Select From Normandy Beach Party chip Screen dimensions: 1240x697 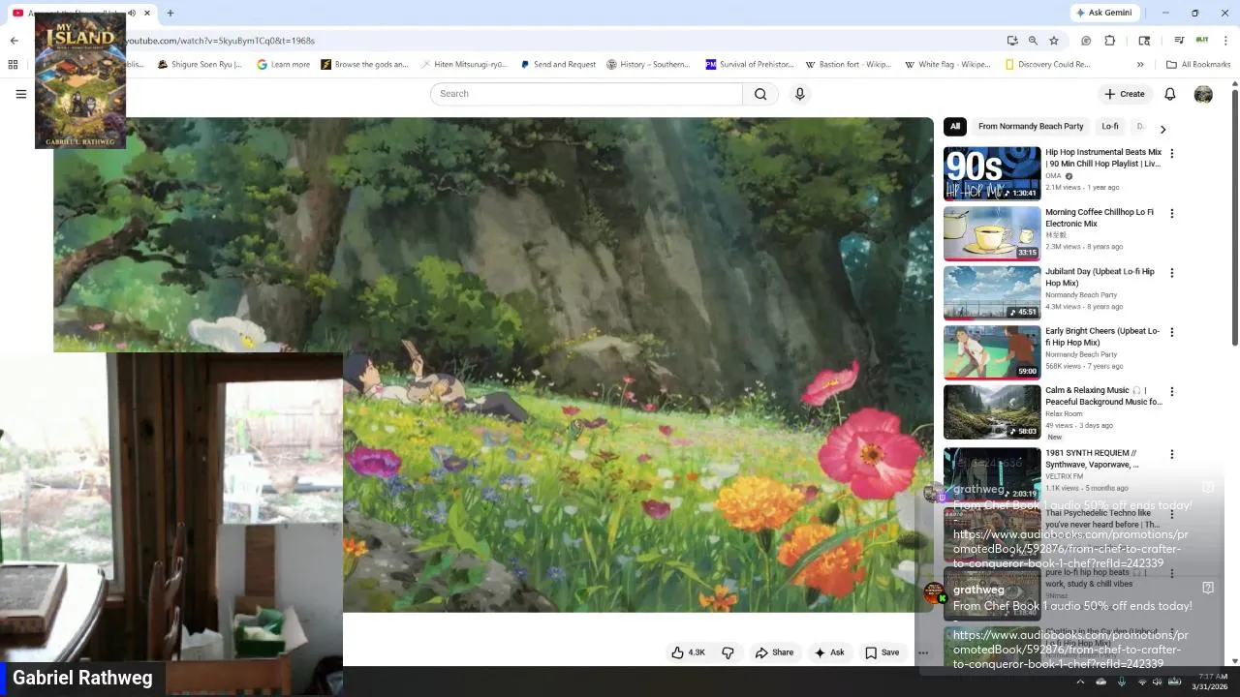(x=1031, y=126)
